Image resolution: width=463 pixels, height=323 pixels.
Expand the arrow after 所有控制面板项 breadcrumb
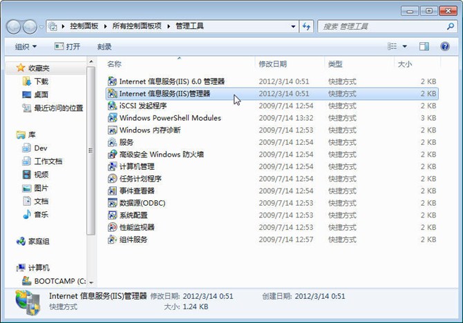click(x=169, y=26)
